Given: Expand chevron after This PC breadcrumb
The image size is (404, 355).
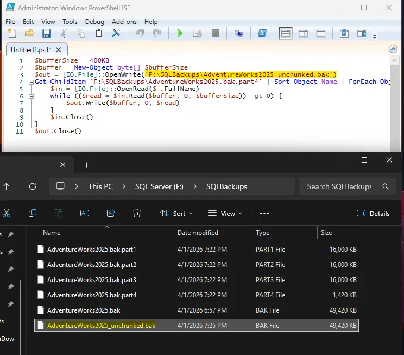Looking at the screenshot, I should [124, 186].
